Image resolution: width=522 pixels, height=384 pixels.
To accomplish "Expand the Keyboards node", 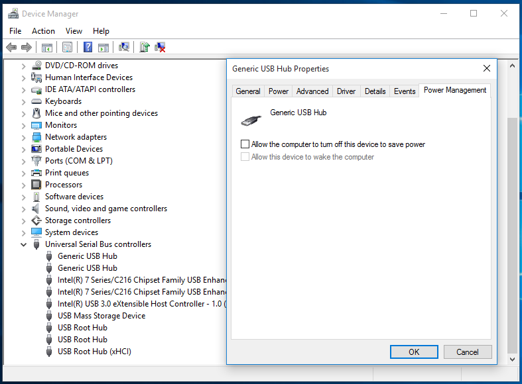I will click(23, 102).
